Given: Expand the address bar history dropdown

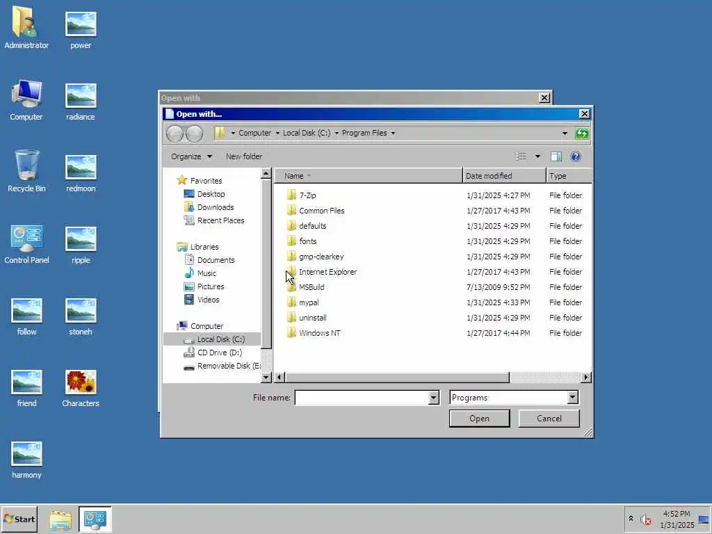Looking at the screenshot, I should click(565, 133).
